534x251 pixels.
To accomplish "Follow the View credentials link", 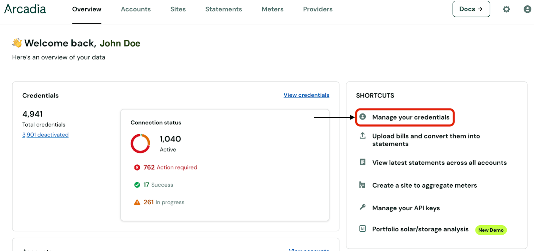I will tap(306, 95).
